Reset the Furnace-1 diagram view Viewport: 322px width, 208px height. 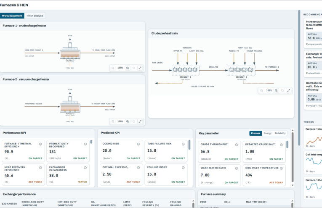[134, 68]
